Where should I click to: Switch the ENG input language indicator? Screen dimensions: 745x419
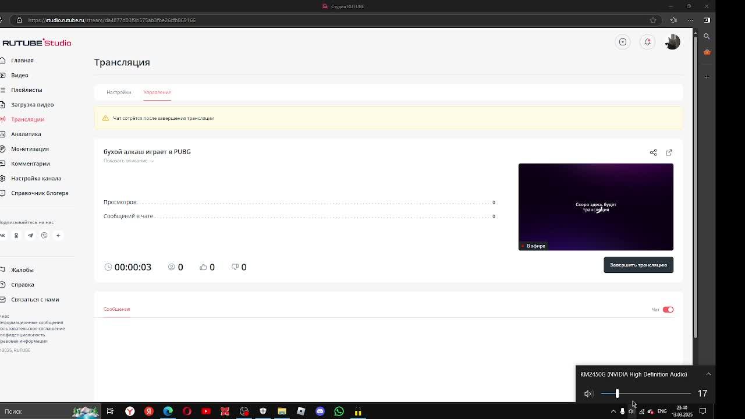pyautogui.click(x=662, y=411)
